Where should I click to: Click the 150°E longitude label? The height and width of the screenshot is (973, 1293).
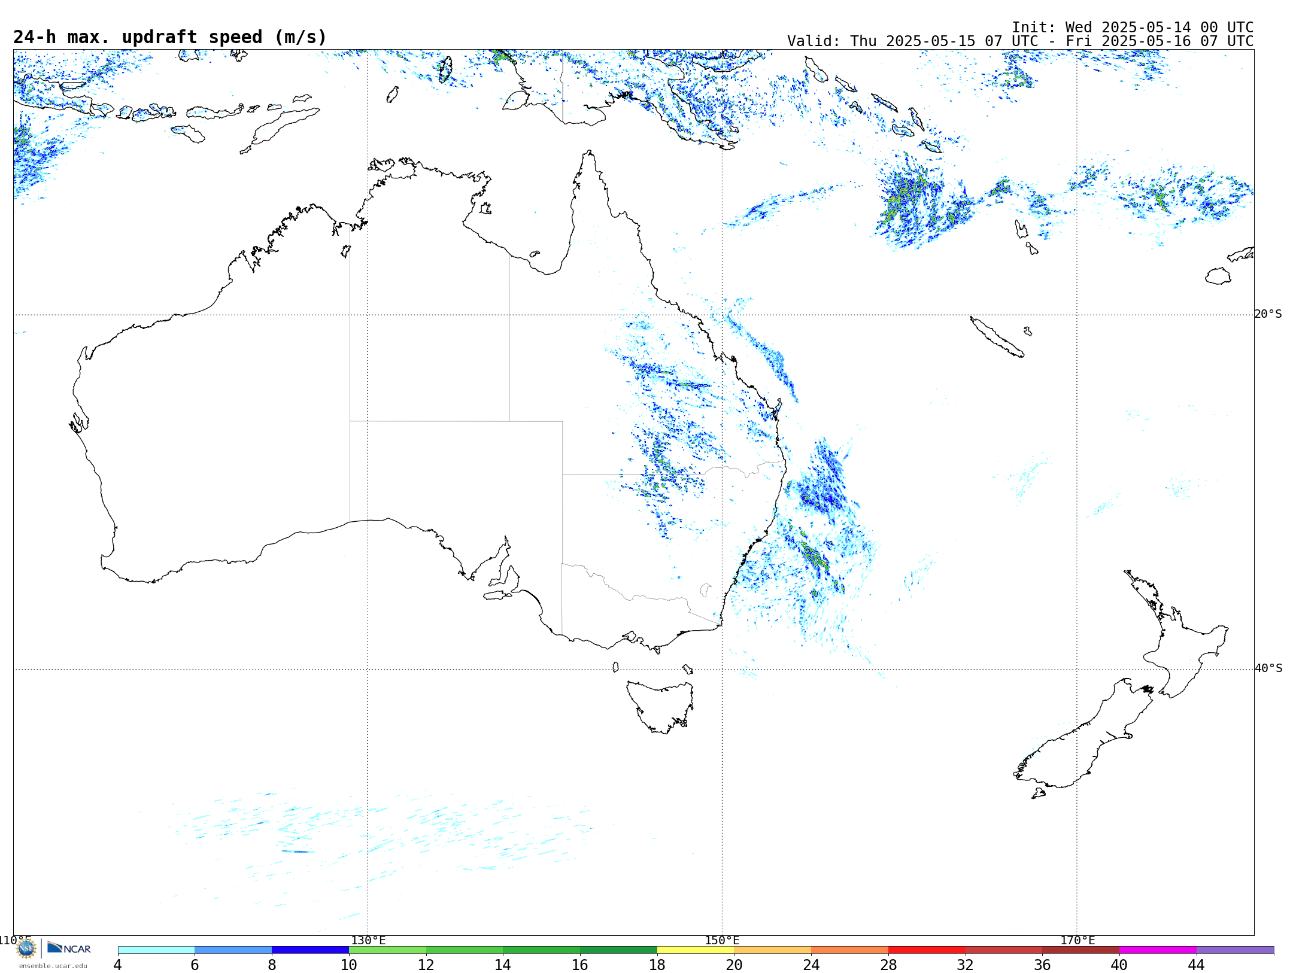(x=722, y=941)
